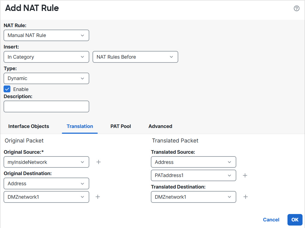The image size is (305, 228).
Task: Expand the In Category insert dropdown
Action: coord(46,57)
